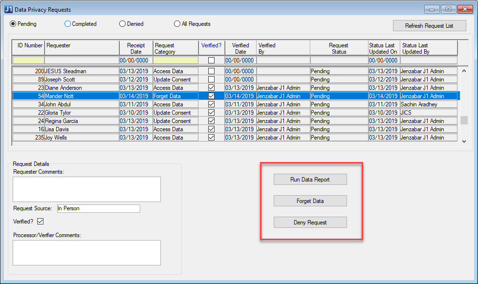Toggle Verified checkbox for JESUS Steadman row
Screen dimensions: 478x284
point(211,71)
